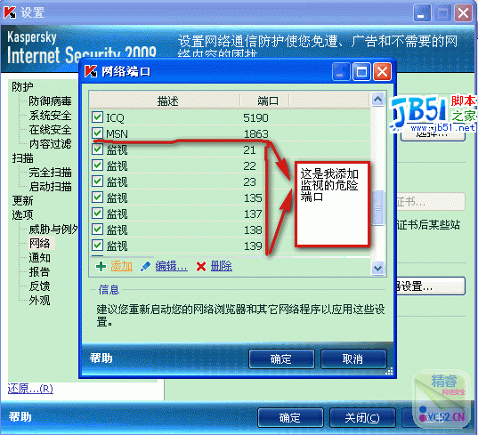Toggle the checkbox for monitored port 135

pyautogui.click(x=98, y=197)
